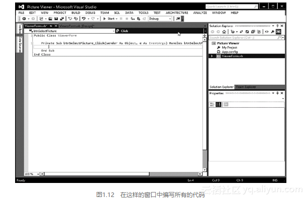
Task: Collapse the Public Class ViewerForm outline
Action: click(x=32, y=36)
